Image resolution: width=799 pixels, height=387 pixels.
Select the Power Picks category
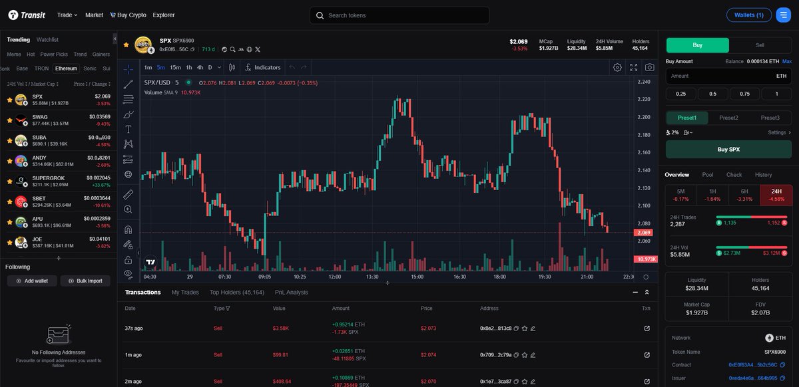[x=54, y=54]
